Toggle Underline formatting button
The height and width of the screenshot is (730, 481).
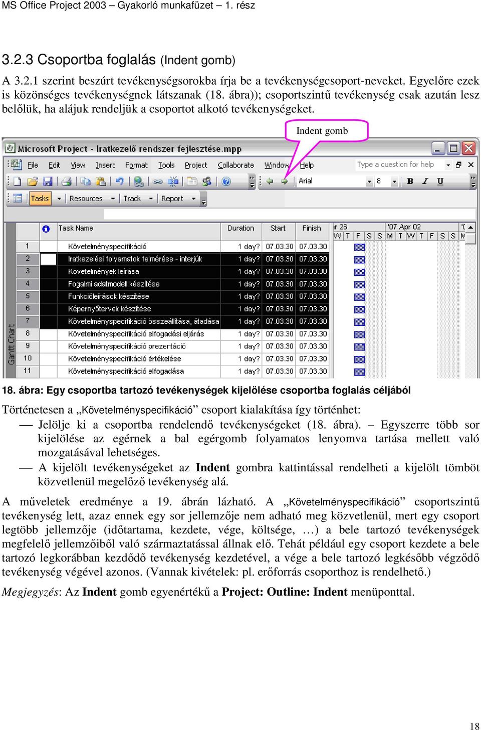tap(440, 181)
